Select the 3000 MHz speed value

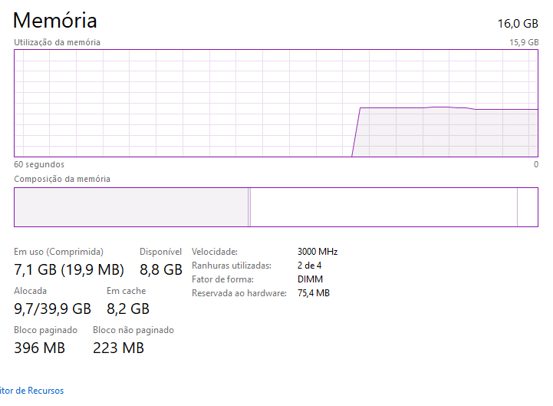coord(317,252)
